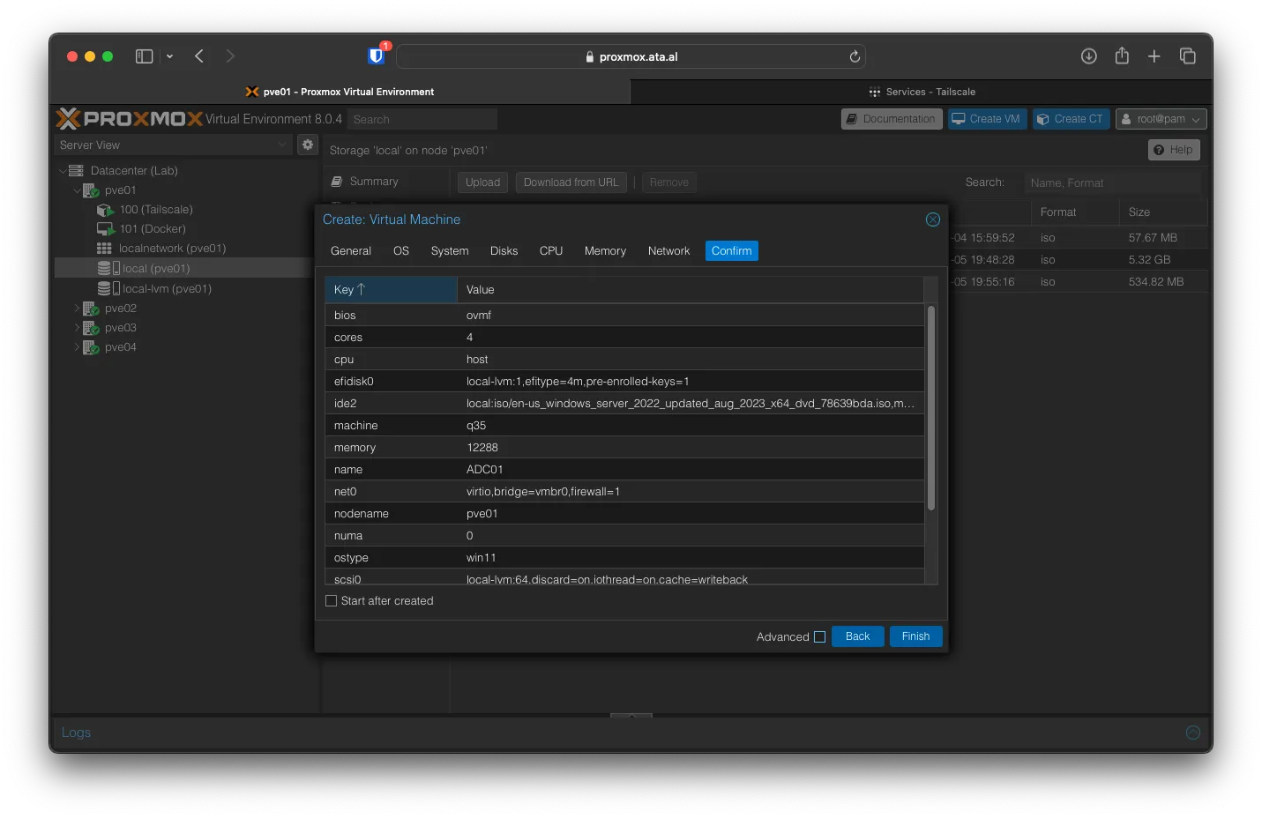Sort by the Value column header
The image size is (1262, 818).
pos(691,290)
